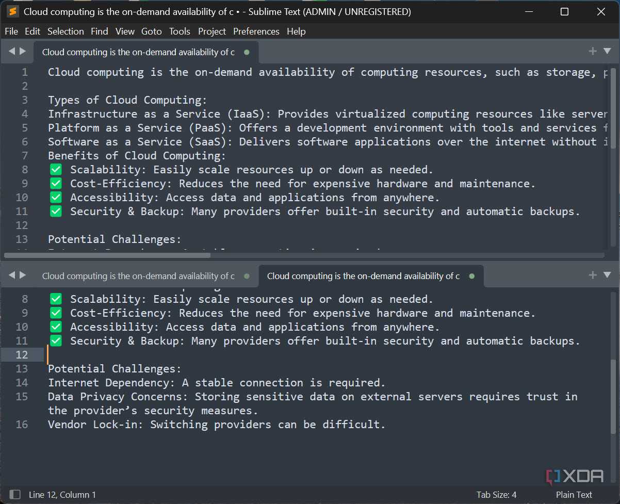
Task: Click 'Platform as a Service (PaaS)' line
Action: (x=329, y=127)
